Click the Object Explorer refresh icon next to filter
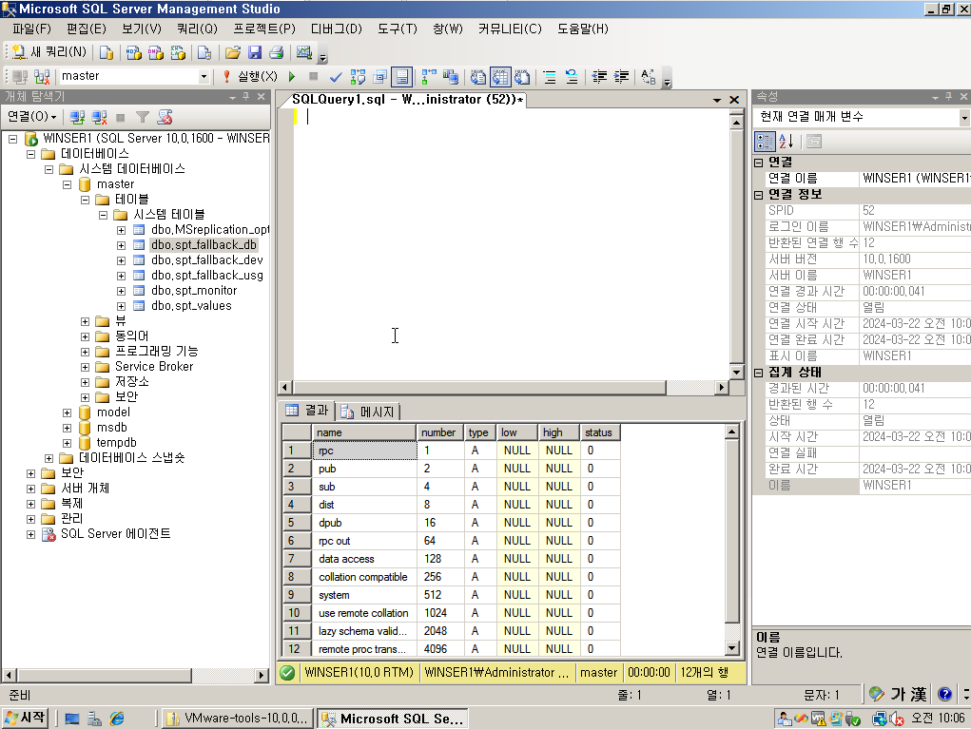 (x=165, y=117)
